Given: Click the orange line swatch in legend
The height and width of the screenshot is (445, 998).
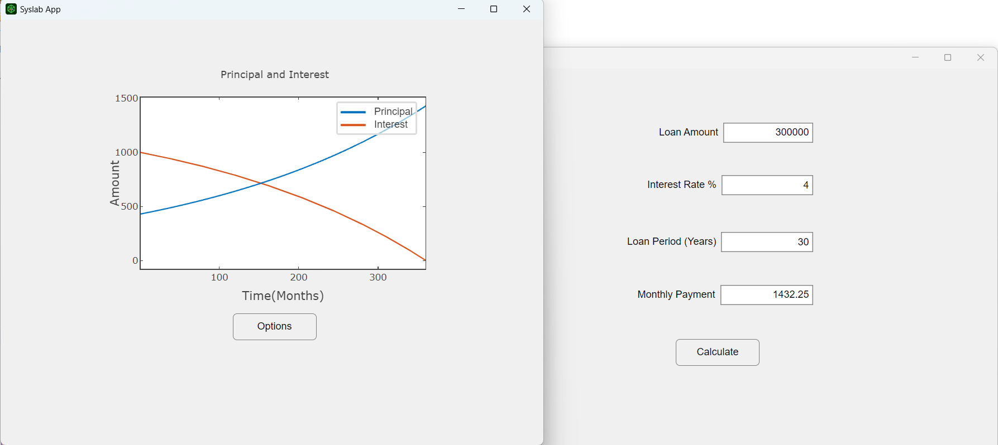Looking at the screenshot, I should [x=353, y=125].
